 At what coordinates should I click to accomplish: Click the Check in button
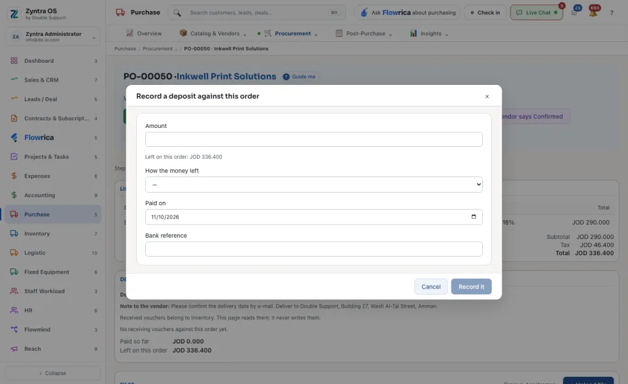485,13
